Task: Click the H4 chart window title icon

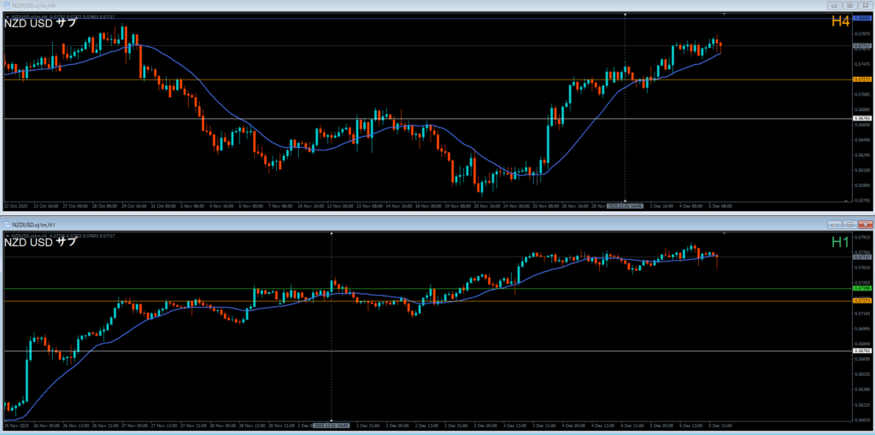Action: coord(6,4)
